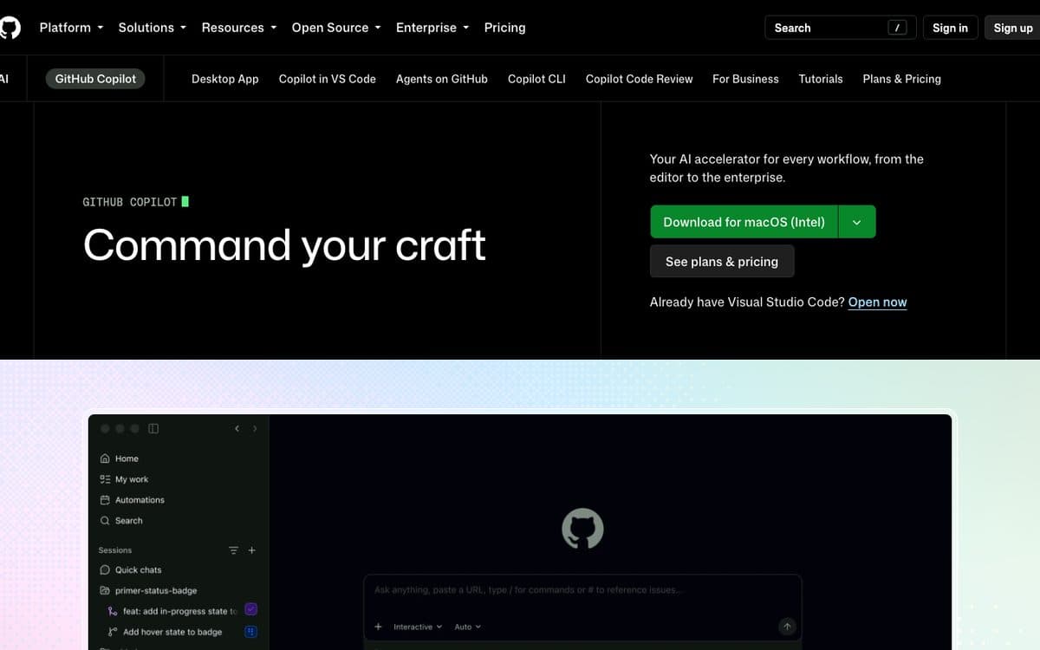This screenshot has width=1040, height=650.
Task: Click the Automations calendar icon
Action: pos(105,500)
